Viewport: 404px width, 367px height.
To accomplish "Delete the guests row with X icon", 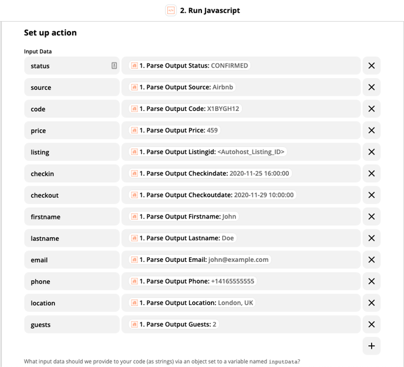I will pyautogui.click(x=371, y=325).
